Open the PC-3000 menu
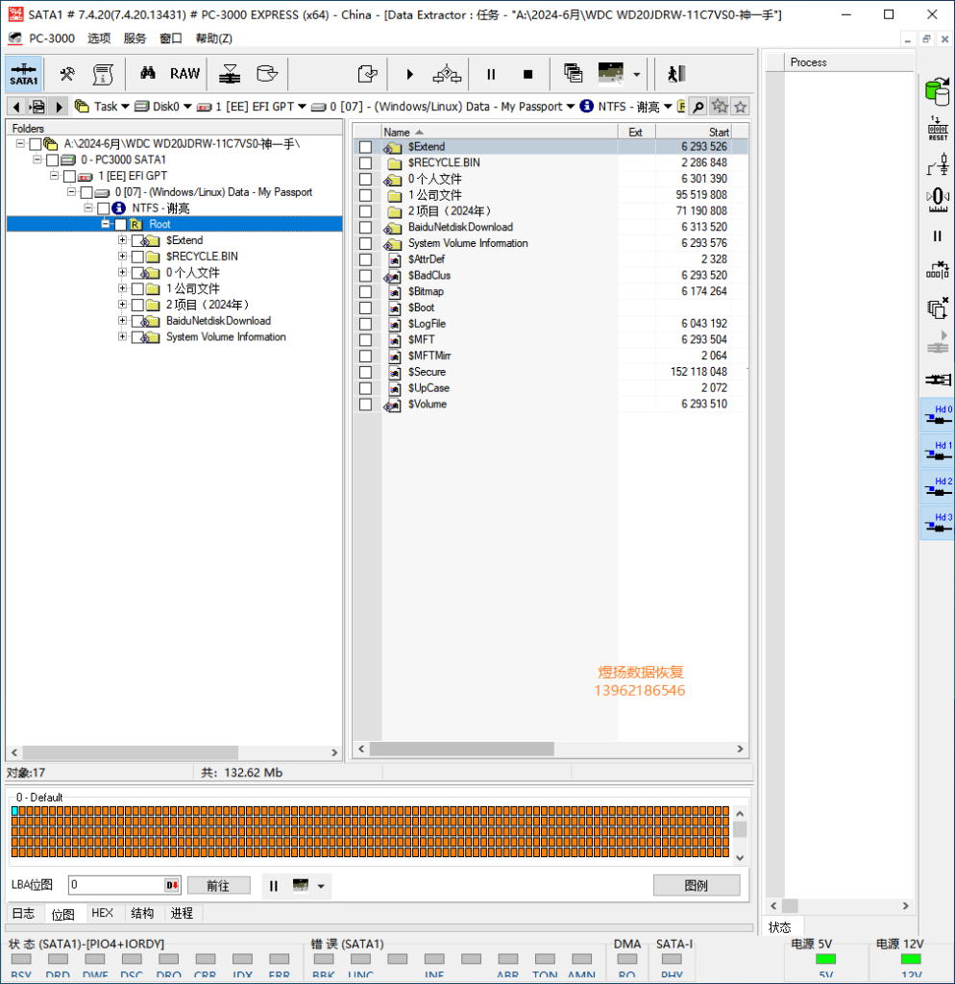The image size is (955, 984). point(52,38)
